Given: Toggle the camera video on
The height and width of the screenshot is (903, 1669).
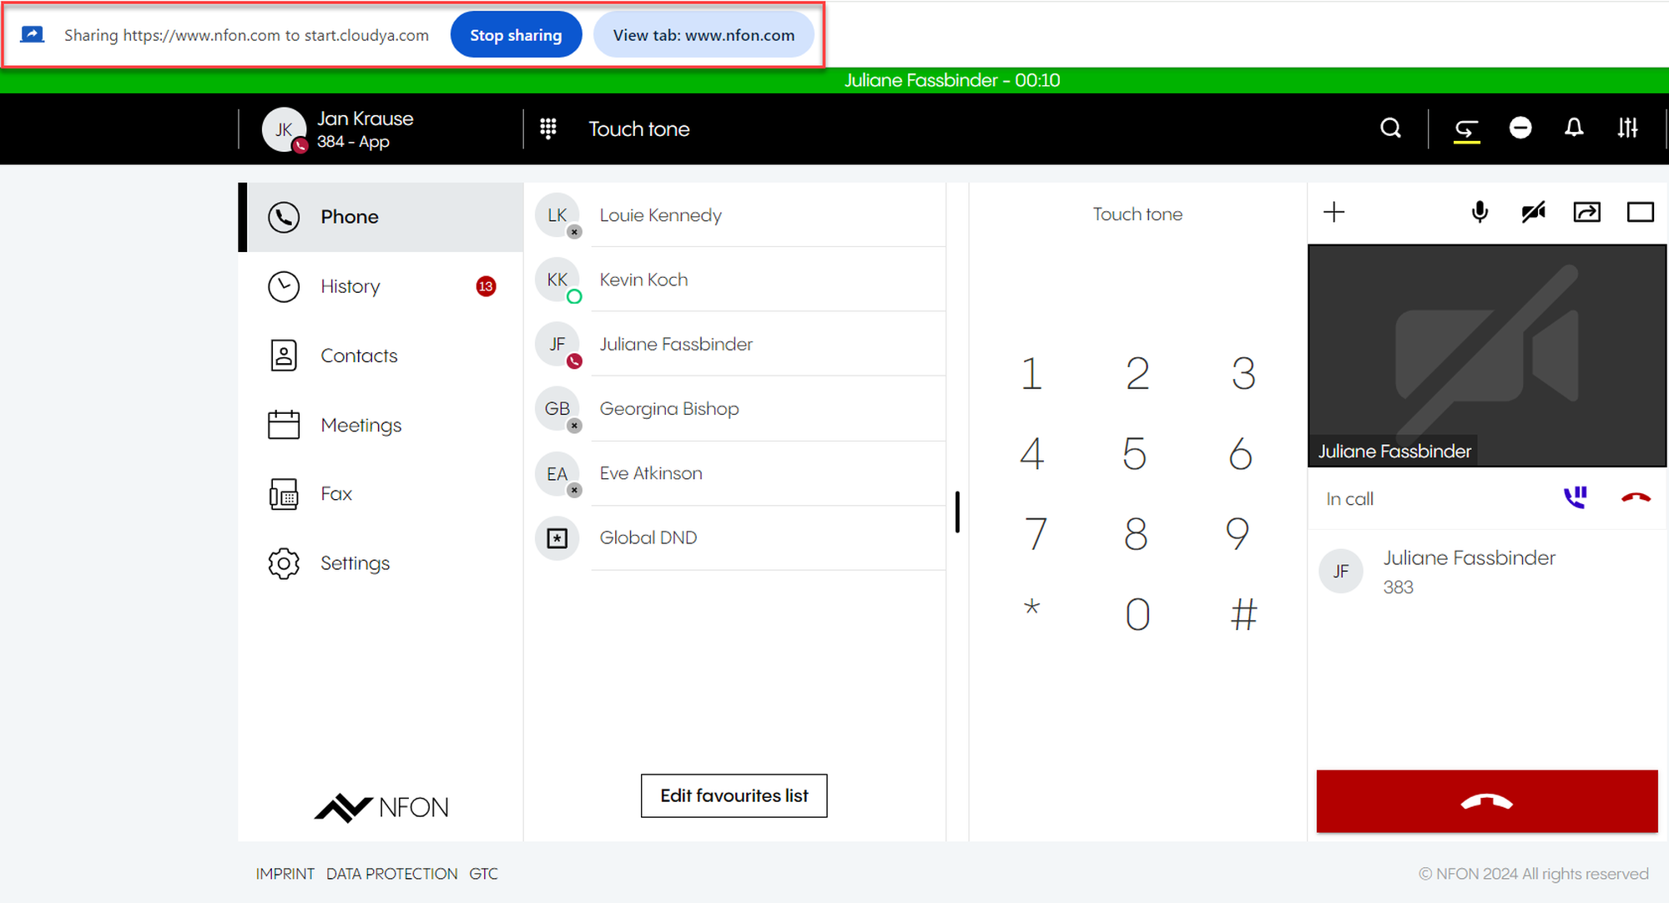Looking at the screenshot, I should point(1533,212).
